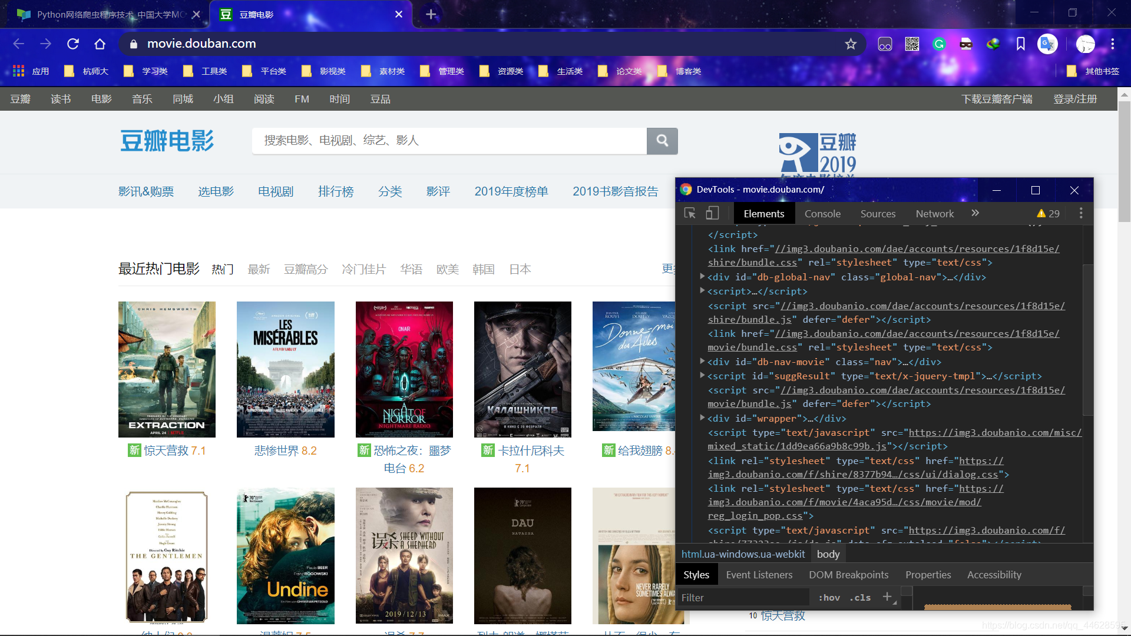Close the 豆瓣电影 browser tab

pyautogui.click(x=399, y=14)
